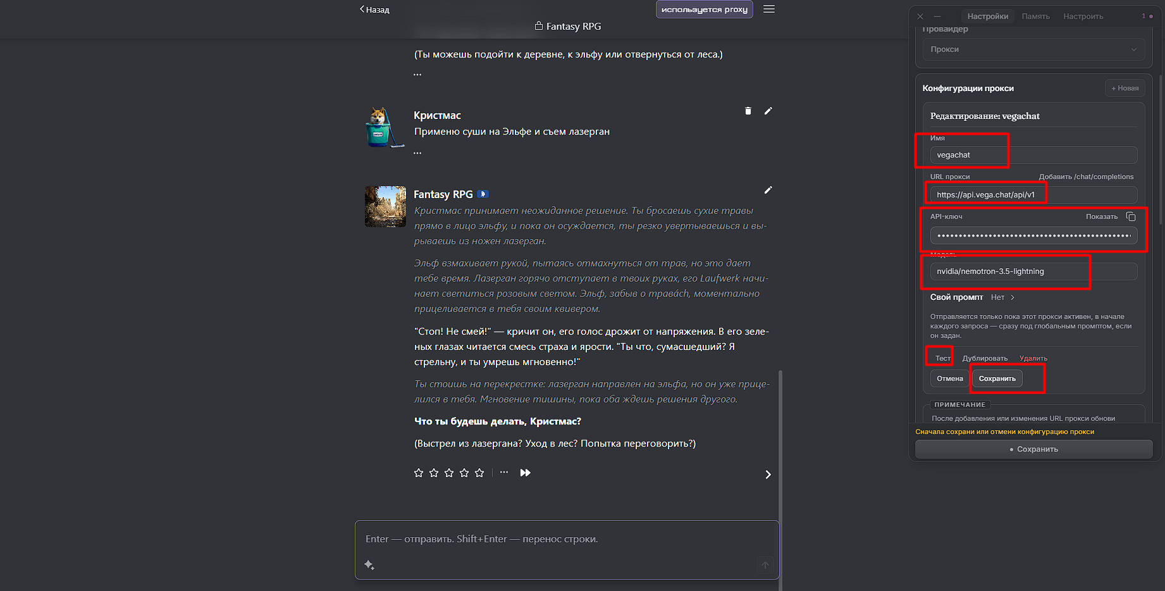1165x591 pixels.
Task: Focus the message input field
Action: [567, 539]
